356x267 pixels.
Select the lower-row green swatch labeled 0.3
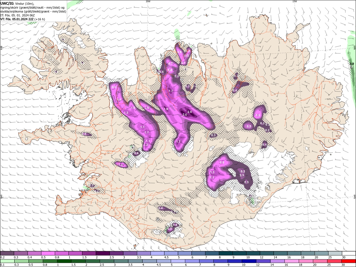[x=21, y=261]
